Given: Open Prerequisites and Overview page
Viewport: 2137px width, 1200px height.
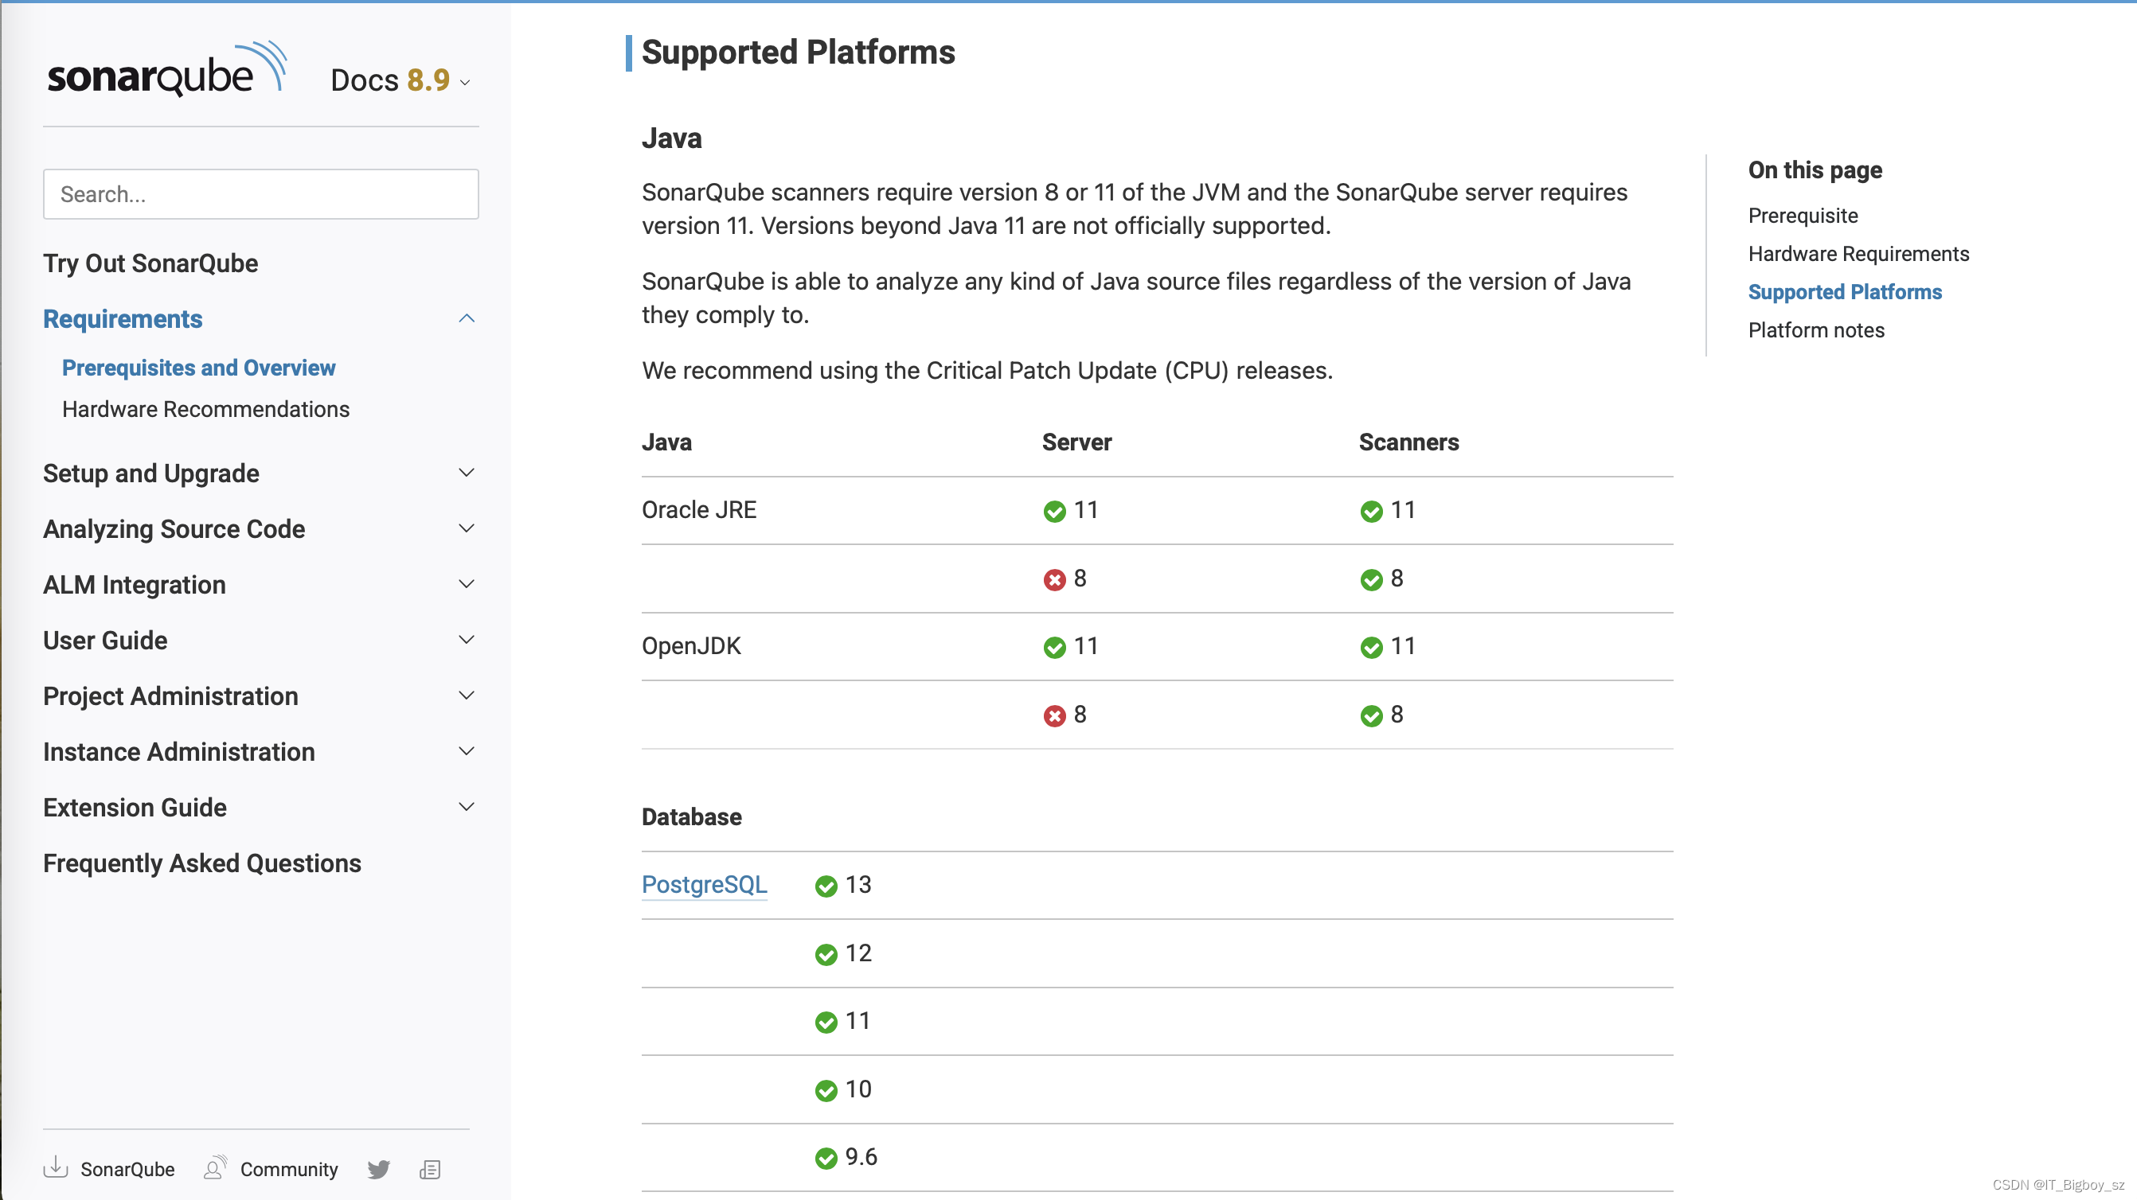Looking at the screenshot, I should tap(198, 368).
